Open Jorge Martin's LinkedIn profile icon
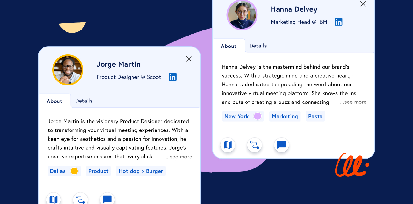413x204 pixels. coord(173,77)
